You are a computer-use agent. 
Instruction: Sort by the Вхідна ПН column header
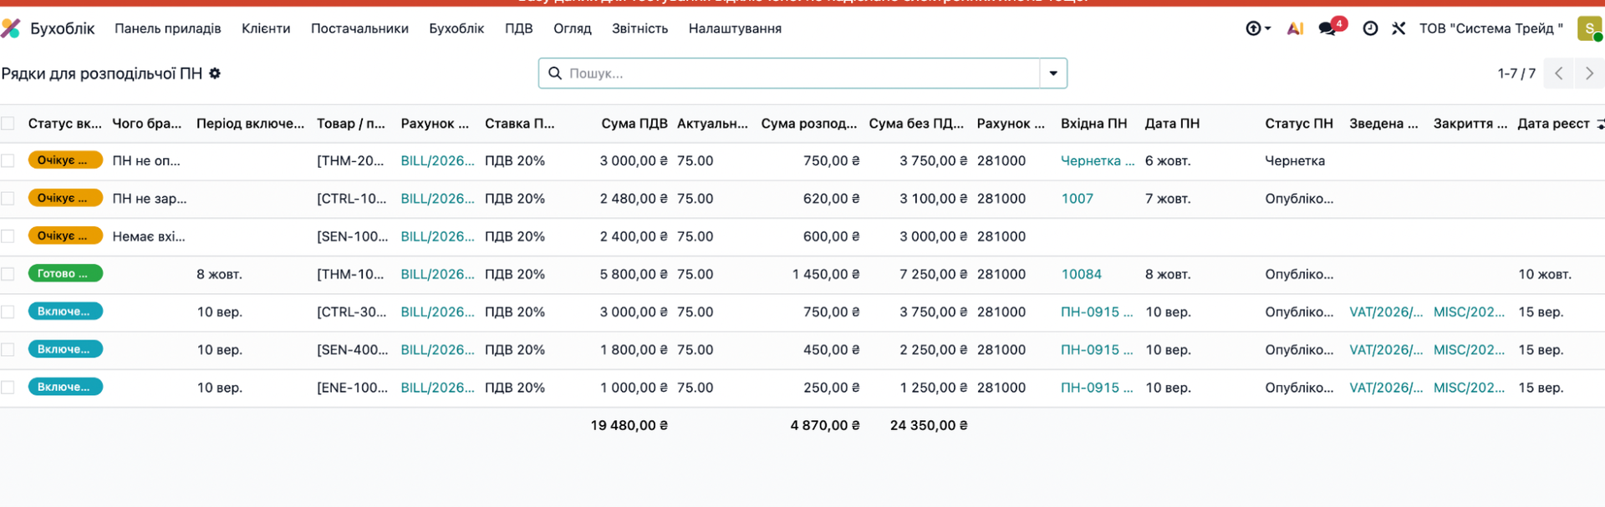pyautogui.click(x=1093, y=124)
